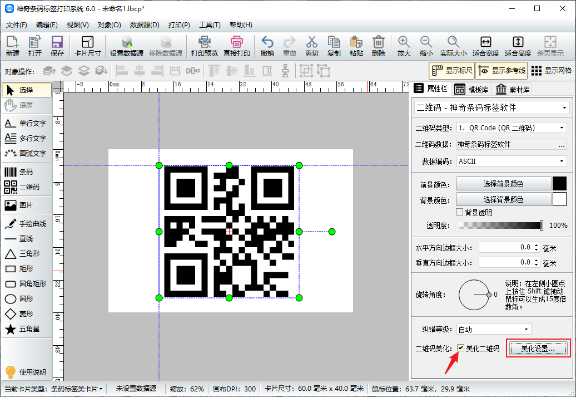The width and height of the screenshot is (576, 397).
Task: Switch to the 模板库 tab
Action: click(471, 90)
